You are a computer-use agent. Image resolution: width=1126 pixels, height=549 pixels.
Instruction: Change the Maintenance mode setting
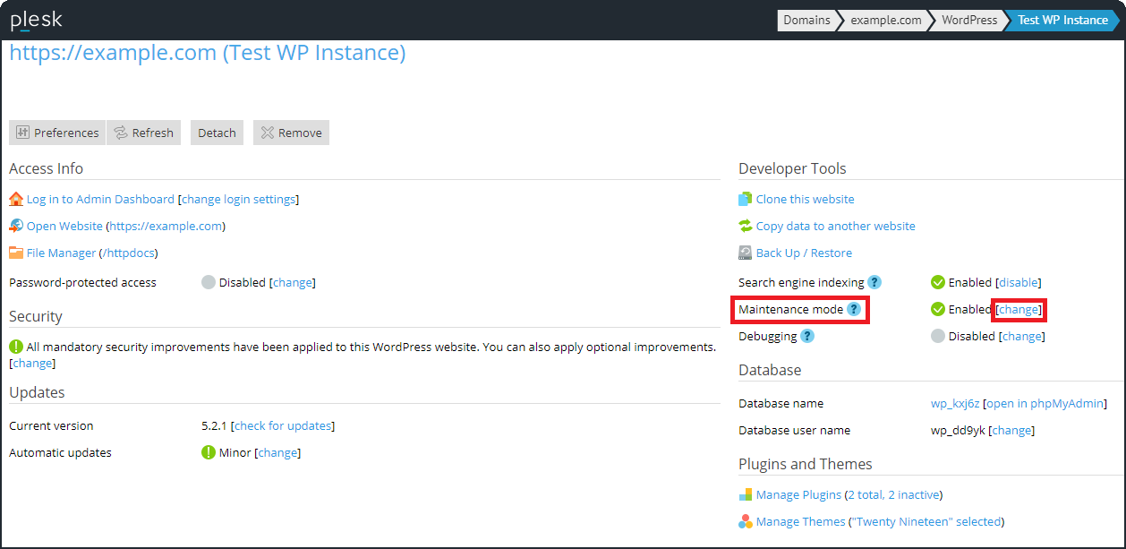pos(1019,309)
